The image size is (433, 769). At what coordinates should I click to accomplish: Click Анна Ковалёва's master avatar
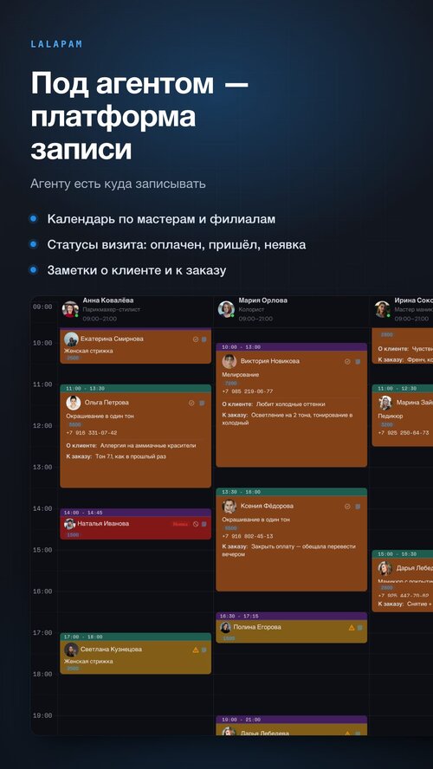point(70,309)
